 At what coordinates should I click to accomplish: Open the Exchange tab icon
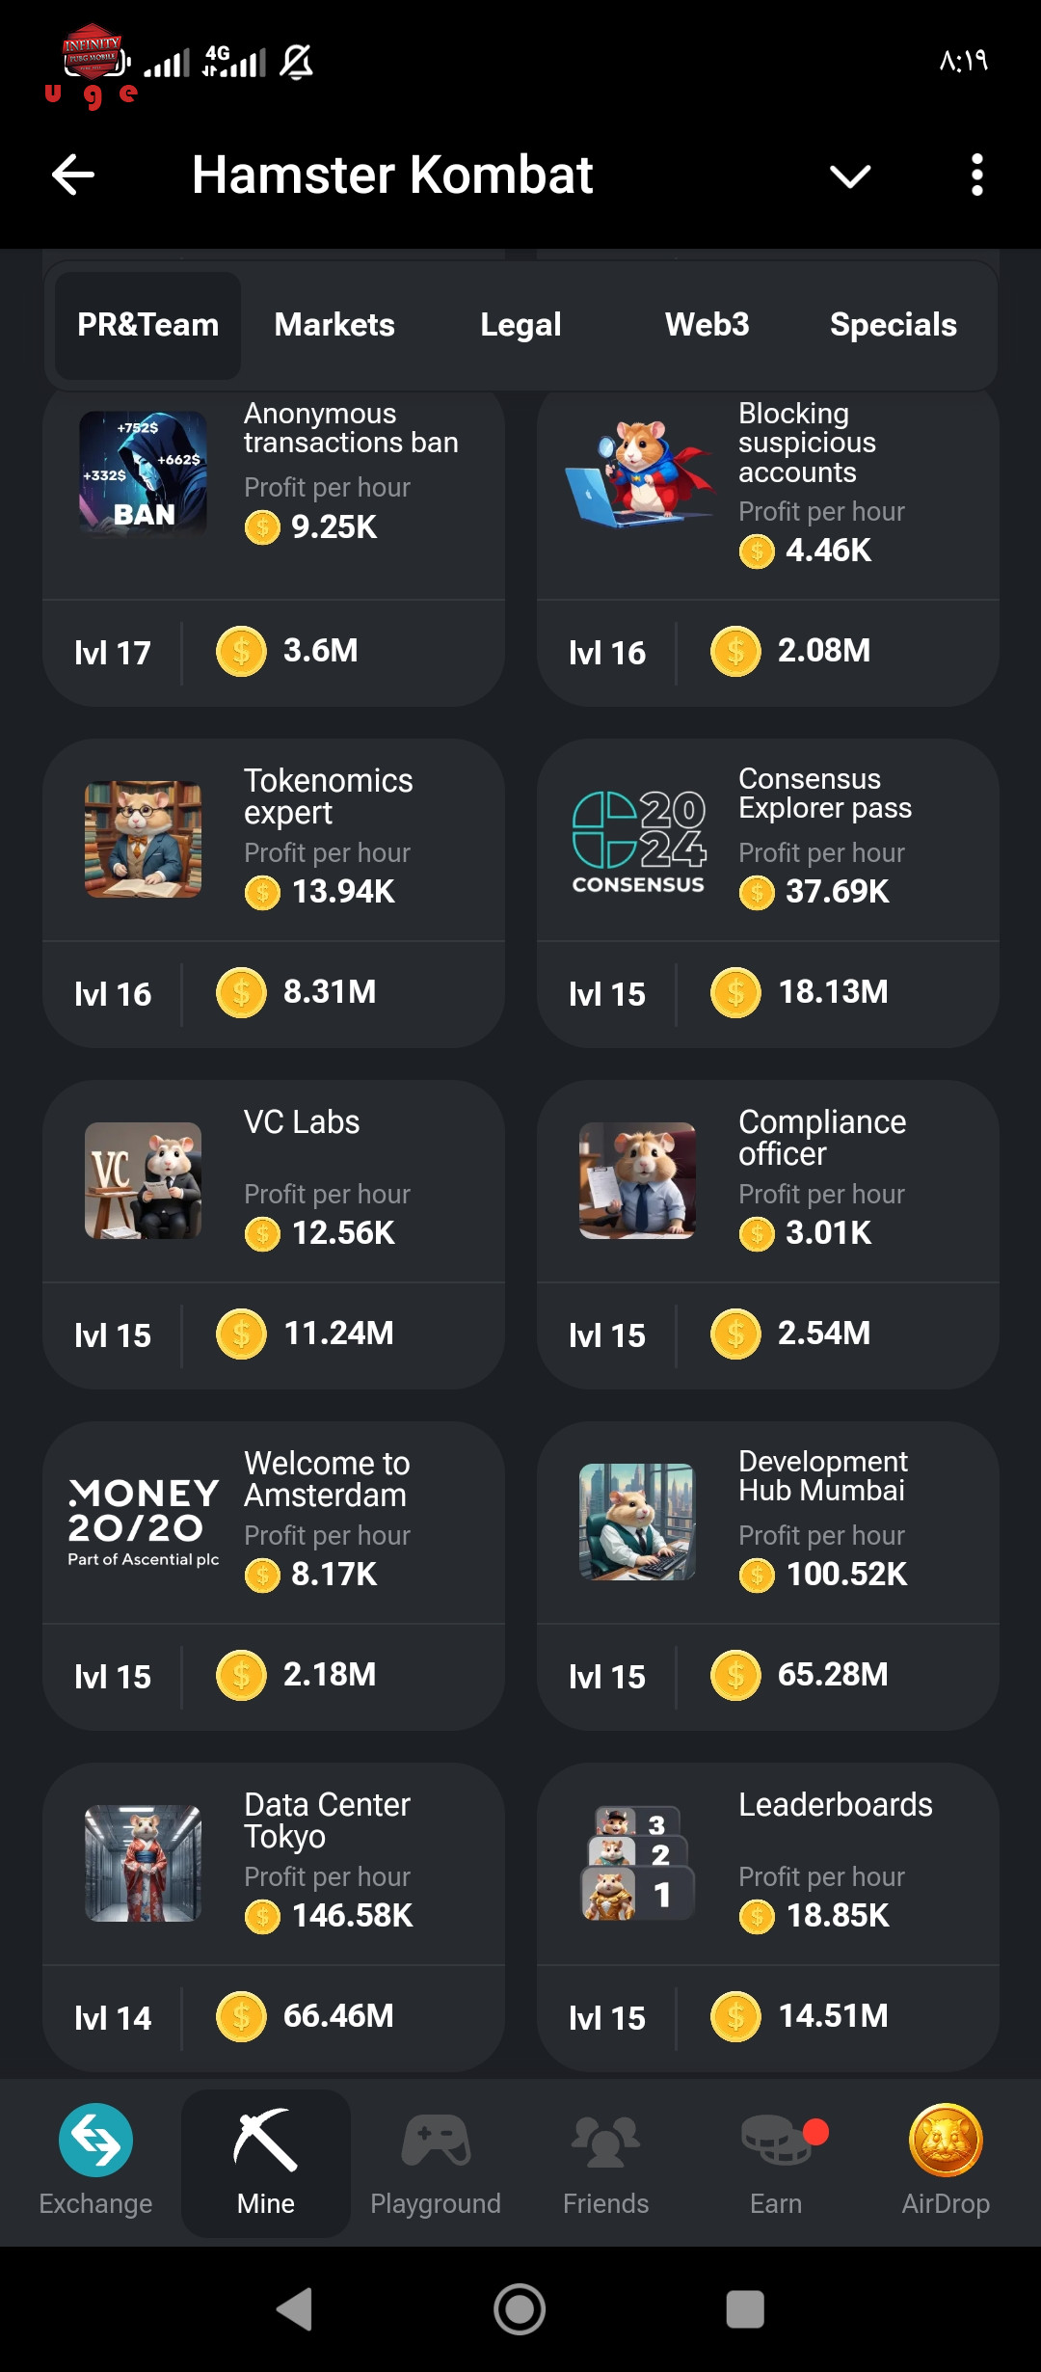[x=95, y=2140]
